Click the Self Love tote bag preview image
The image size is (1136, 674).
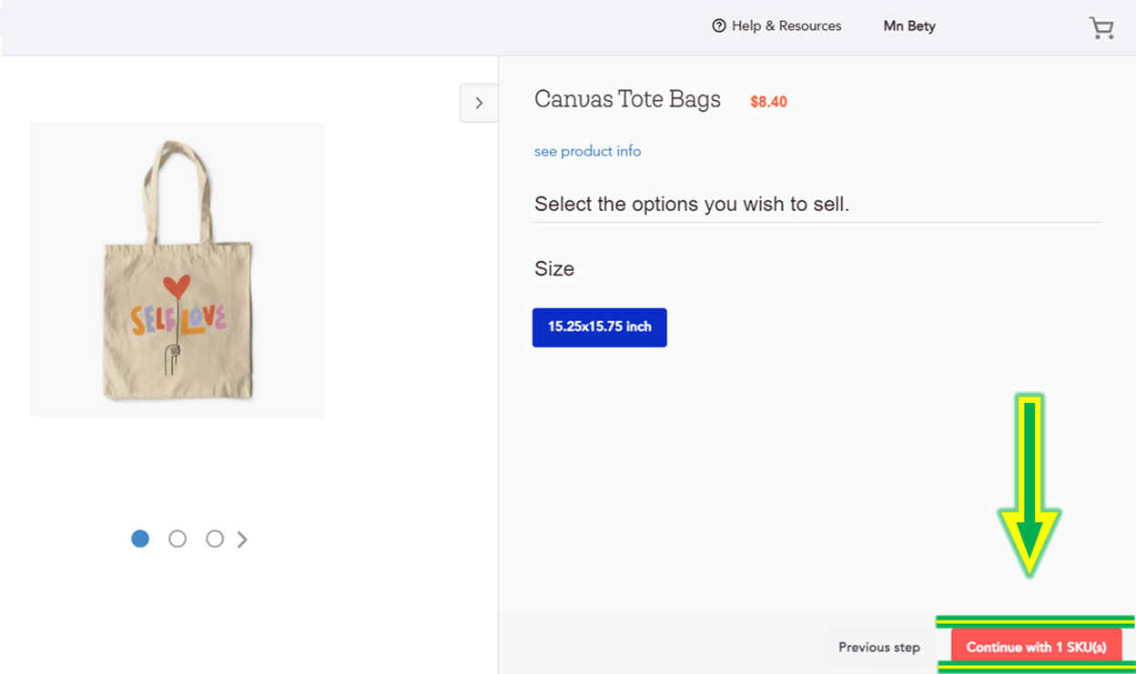pyautogui.click(x=177, y=270)
